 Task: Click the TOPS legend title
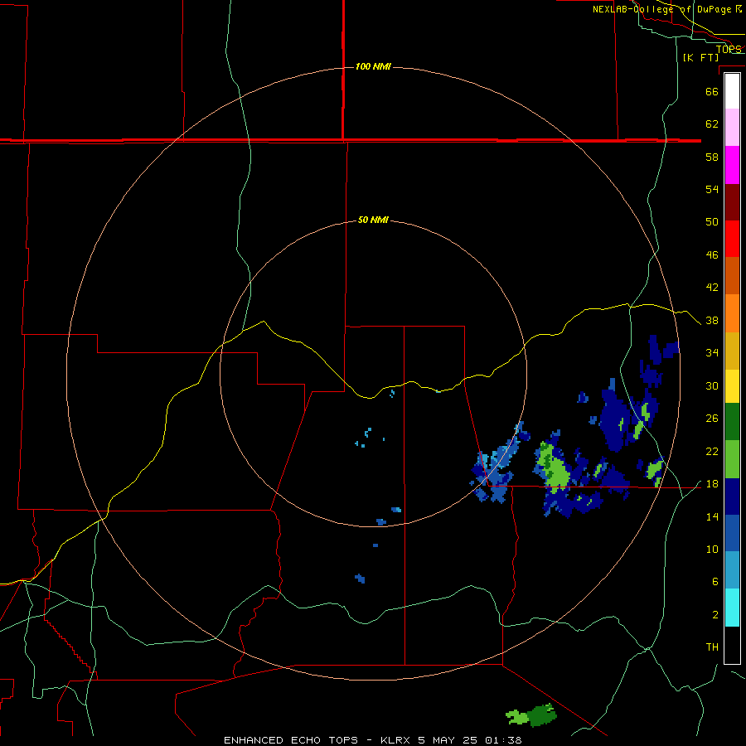729,49
